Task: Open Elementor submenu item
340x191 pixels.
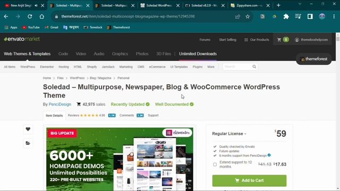Action: (x=47, y=67)
